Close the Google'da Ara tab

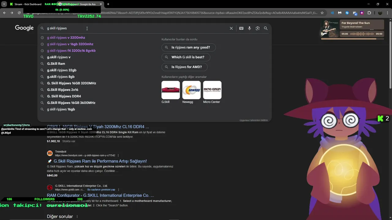tap(101, 4)
